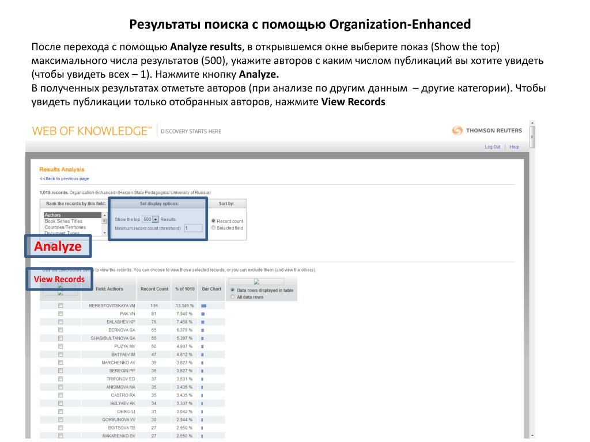Select Authors in the rank field list
Viewport: 590px width, 442px height.
73,215
